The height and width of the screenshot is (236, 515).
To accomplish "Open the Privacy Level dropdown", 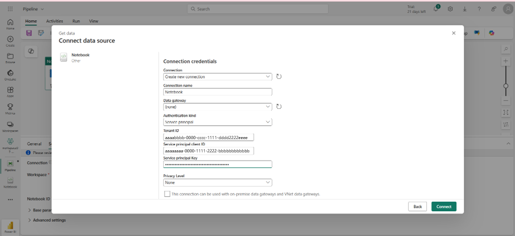I will [x=217, y=183].
